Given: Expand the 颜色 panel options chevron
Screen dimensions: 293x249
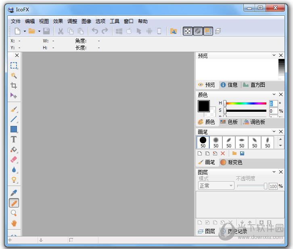Looking at the screenshot, I should (274, 94).
